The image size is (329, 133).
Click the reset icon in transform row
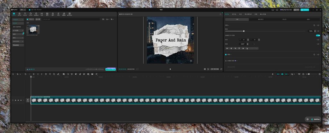(314, 25)
